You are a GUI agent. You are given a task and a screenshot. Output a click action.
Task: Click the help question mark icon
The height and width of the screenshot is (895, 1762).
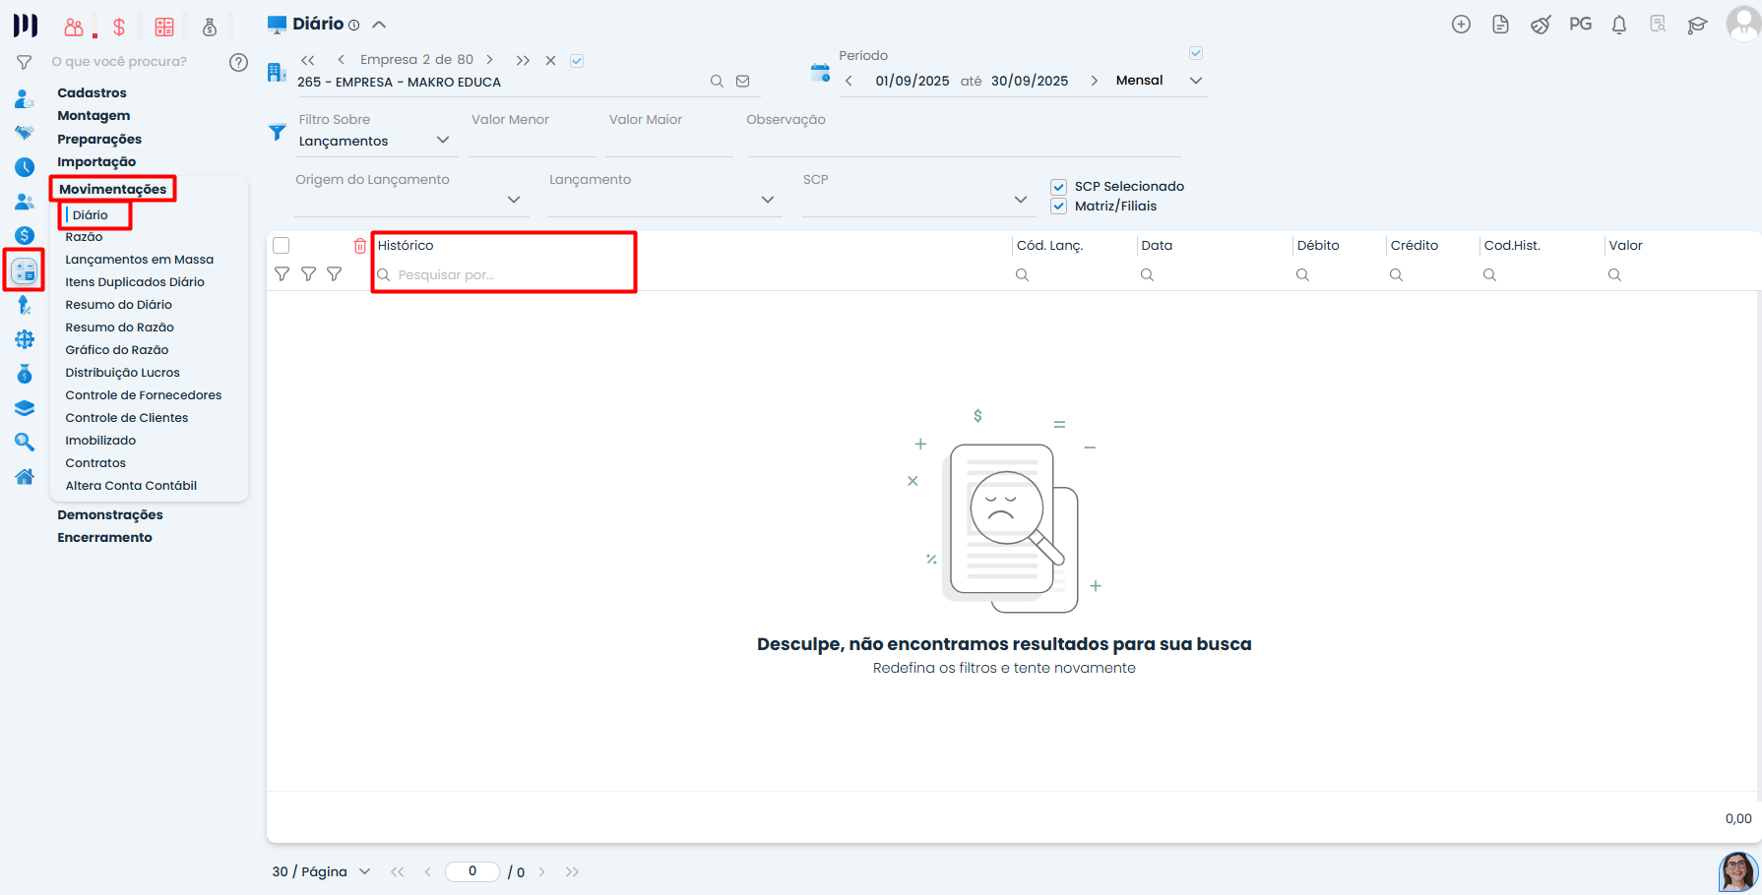[x=238, y=62]
